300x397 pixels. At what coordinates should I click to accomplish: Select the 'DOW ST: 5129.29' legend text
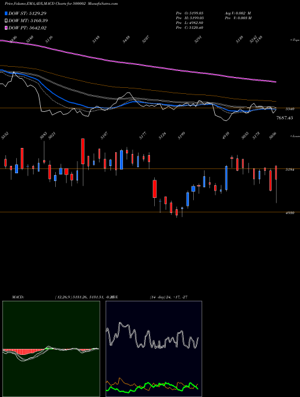pyautogui.click(x=27, y=13)
